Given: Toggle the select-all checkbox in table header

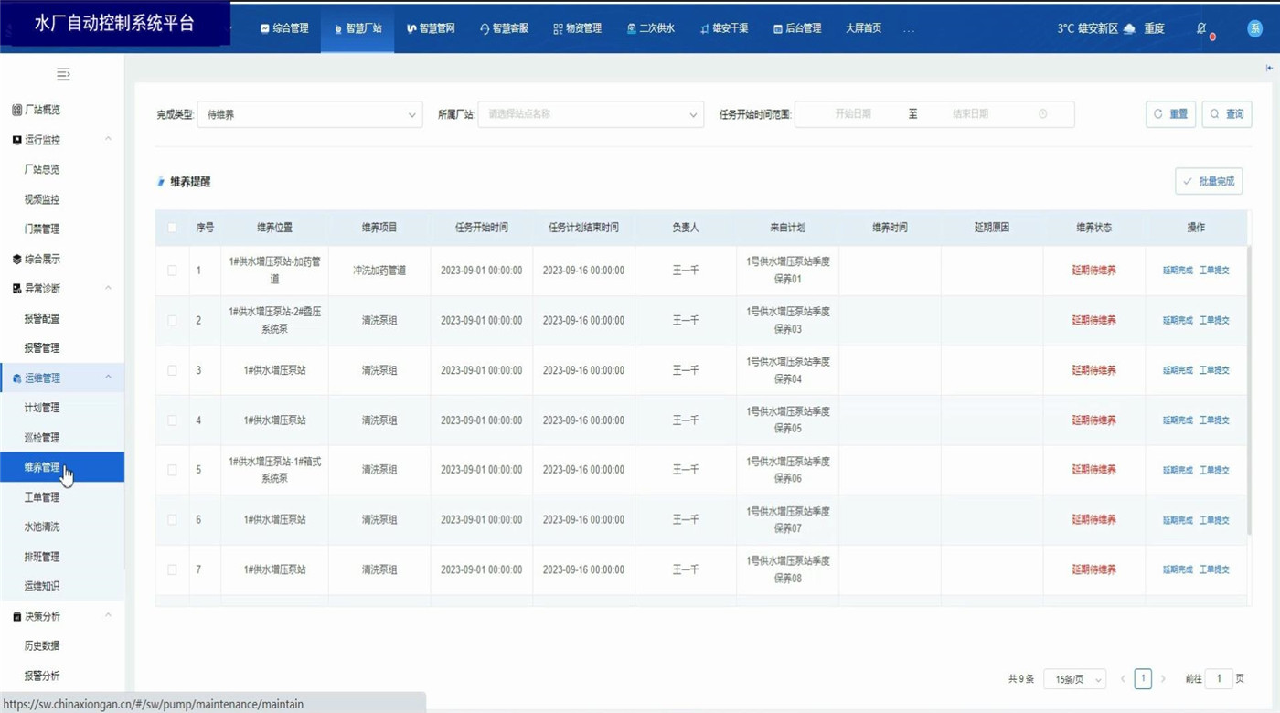Looking at the screenshot, I should click(172, 228).
